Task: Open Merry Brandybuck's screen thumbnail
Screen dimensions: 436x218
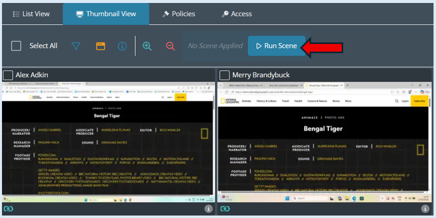Action: click(324, 142)
